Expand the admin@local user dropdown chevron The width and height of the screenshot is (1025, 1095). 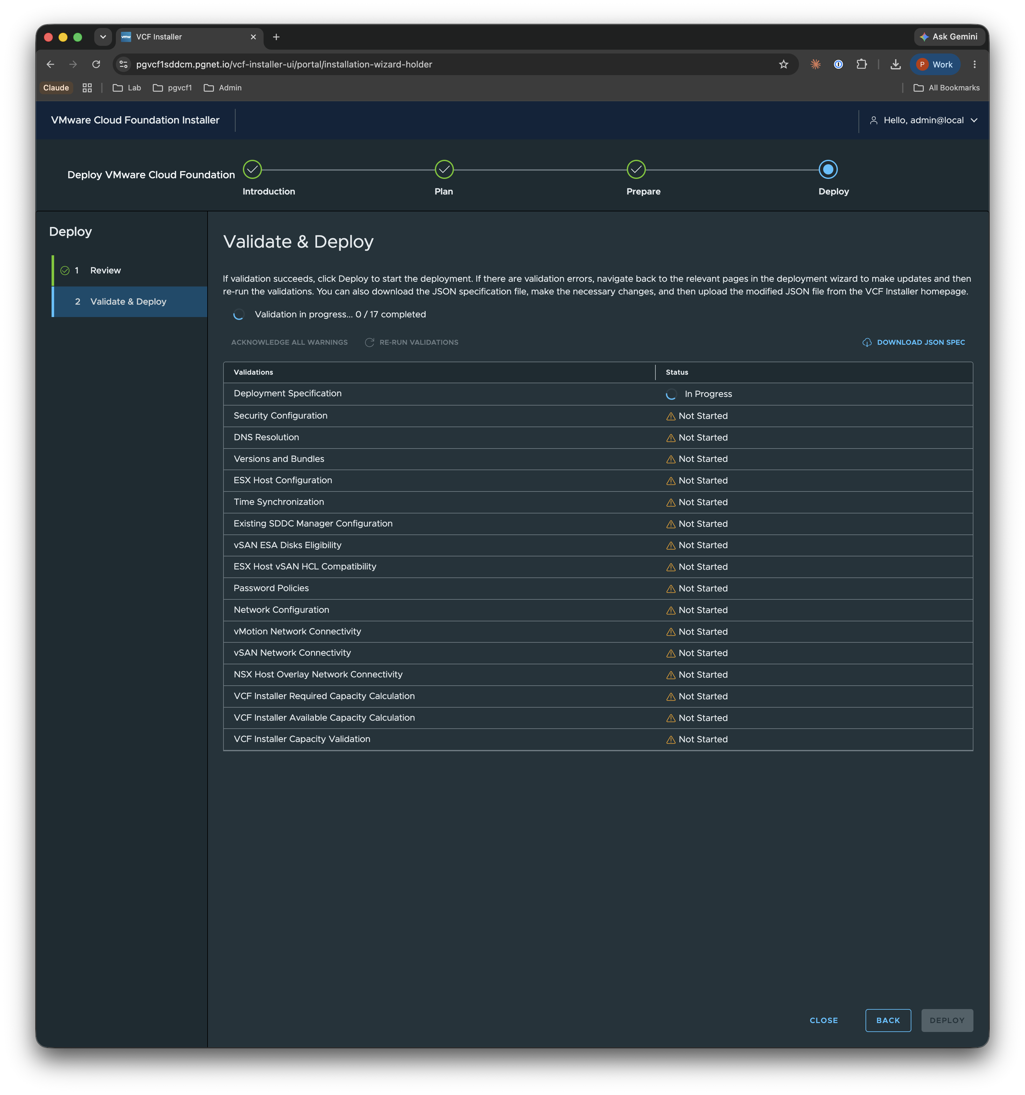974,120
